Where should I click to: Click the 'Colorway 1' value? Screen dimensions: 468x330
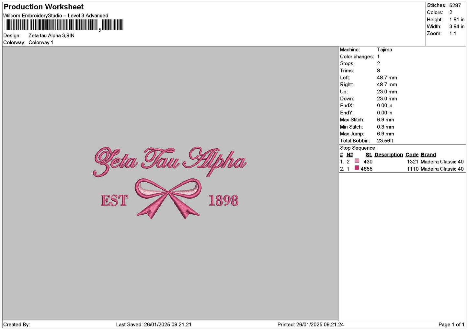[x=41, y=42]
